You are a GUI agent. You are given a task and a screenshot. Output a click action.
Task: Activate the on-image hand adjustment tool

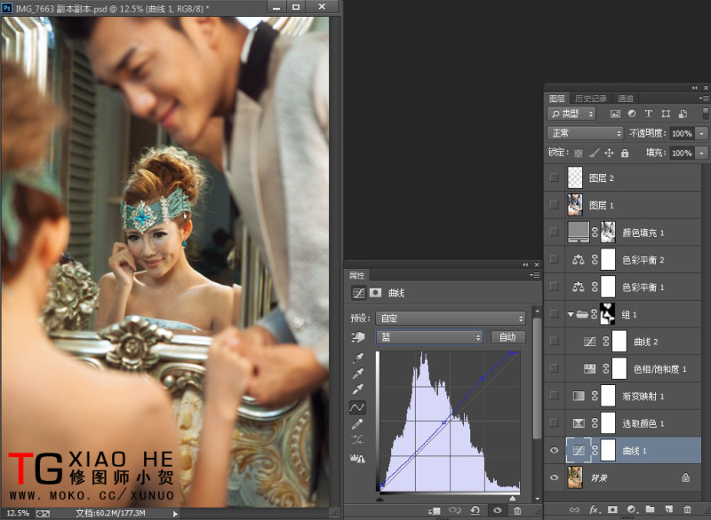(358, 337)
